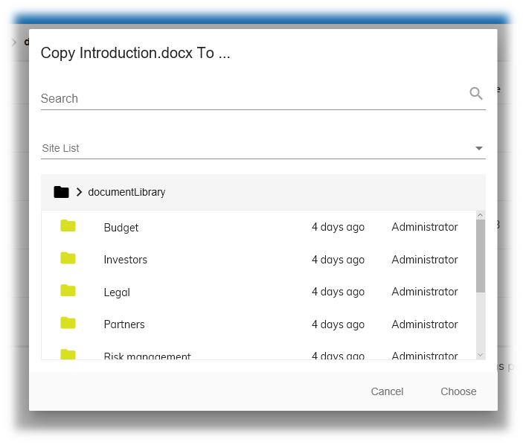Click the folder list scrollbar thumb
Screen dimensions: 523x445
481,256
